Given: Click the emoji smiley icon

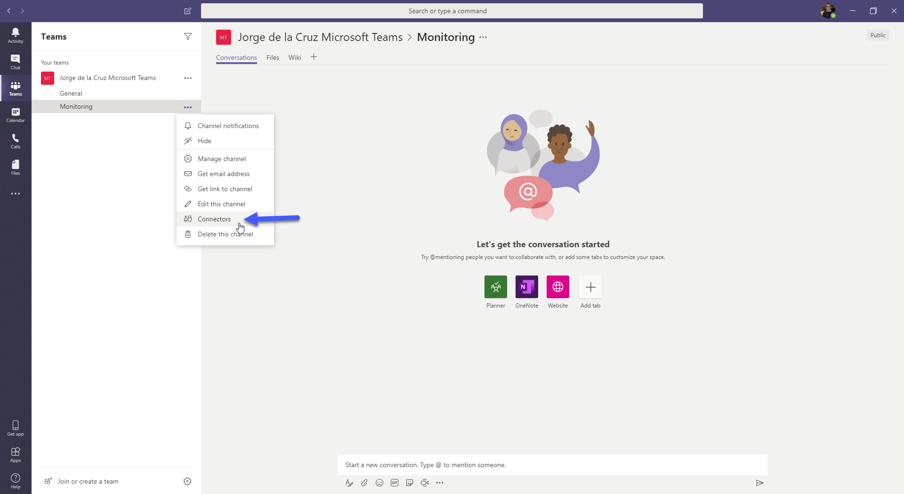Looking at the screenshot, I should pos(379,483).
